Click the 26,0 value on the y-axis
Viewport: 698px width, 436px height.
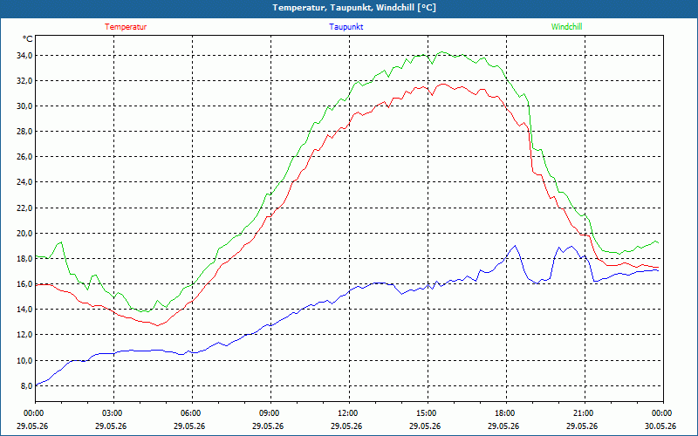[x=24, y=157]
